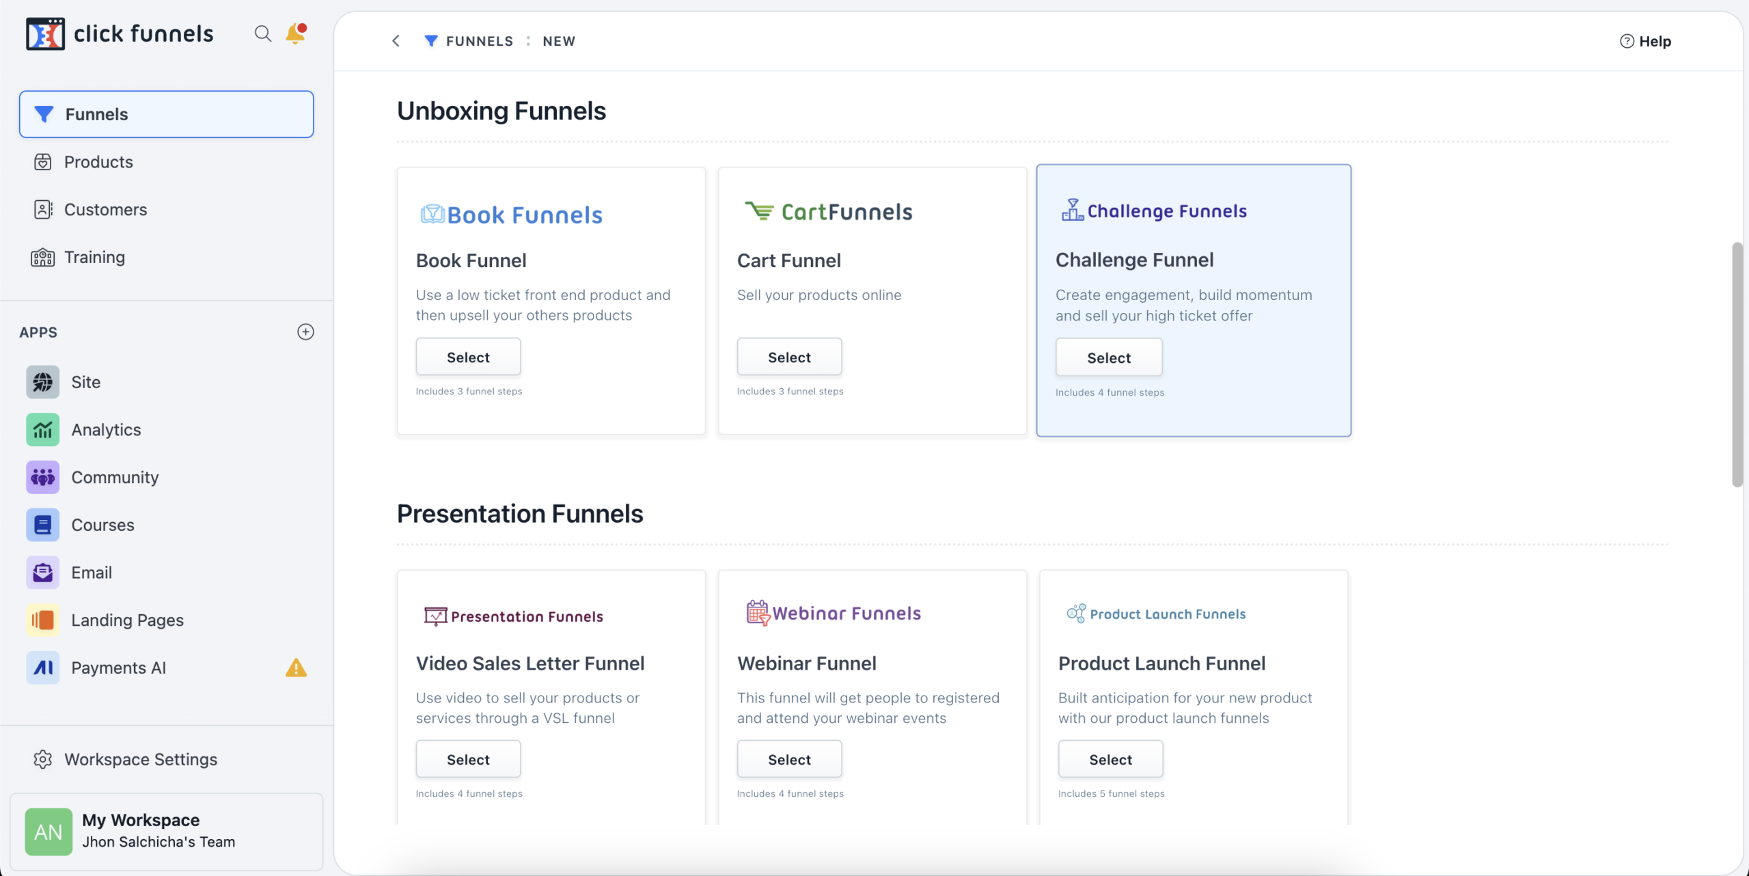Click the Training building icon
The height and width of the screenshot is (876, 1749).
coord(42,258)
